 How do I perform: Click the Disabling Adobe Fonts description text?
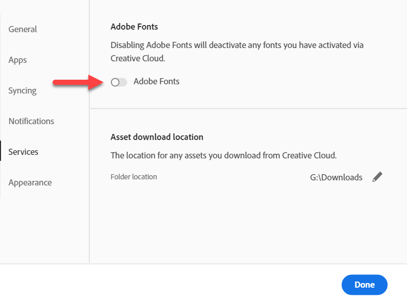point(237,52)
